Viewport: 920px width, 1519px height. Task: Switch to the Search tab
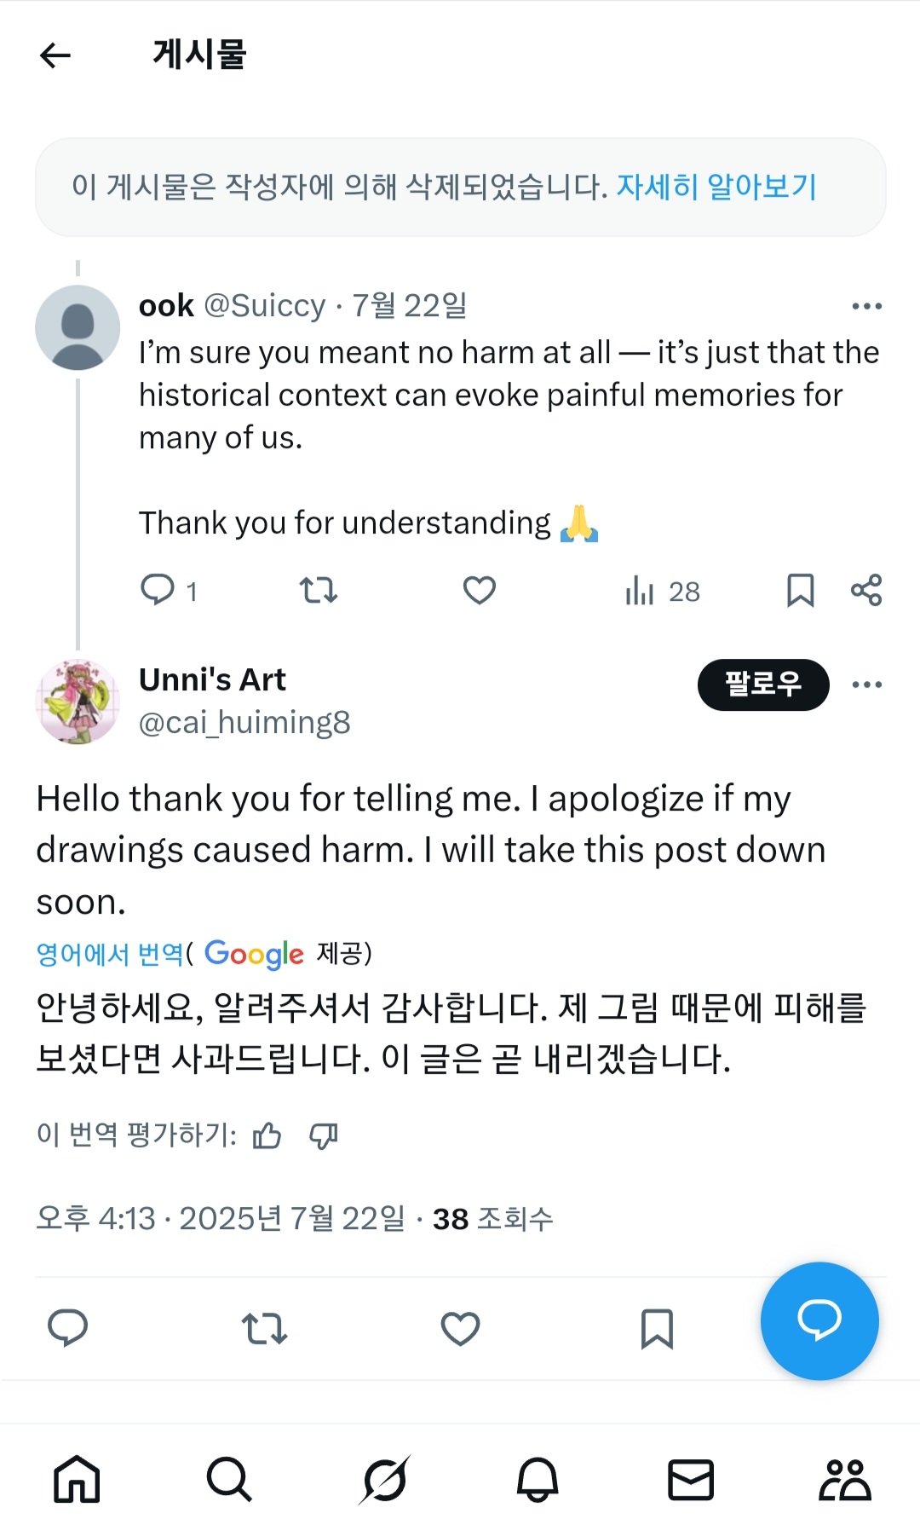(x=229, y=1479)
